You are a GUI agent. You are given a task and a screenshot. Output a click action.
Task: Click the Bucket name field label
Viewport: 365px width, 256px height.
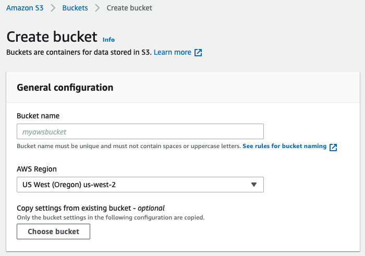tap(38, 116)
